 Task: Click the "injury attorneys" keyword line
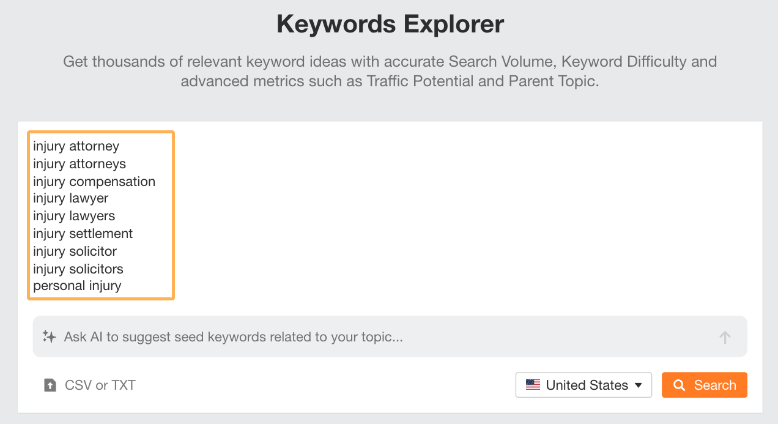pos(80,164)
